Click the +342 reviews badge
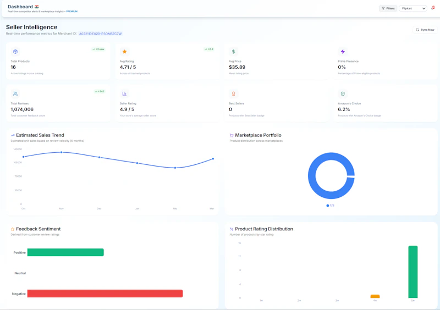This screenshot has width=440, height=310. [100, 91]
